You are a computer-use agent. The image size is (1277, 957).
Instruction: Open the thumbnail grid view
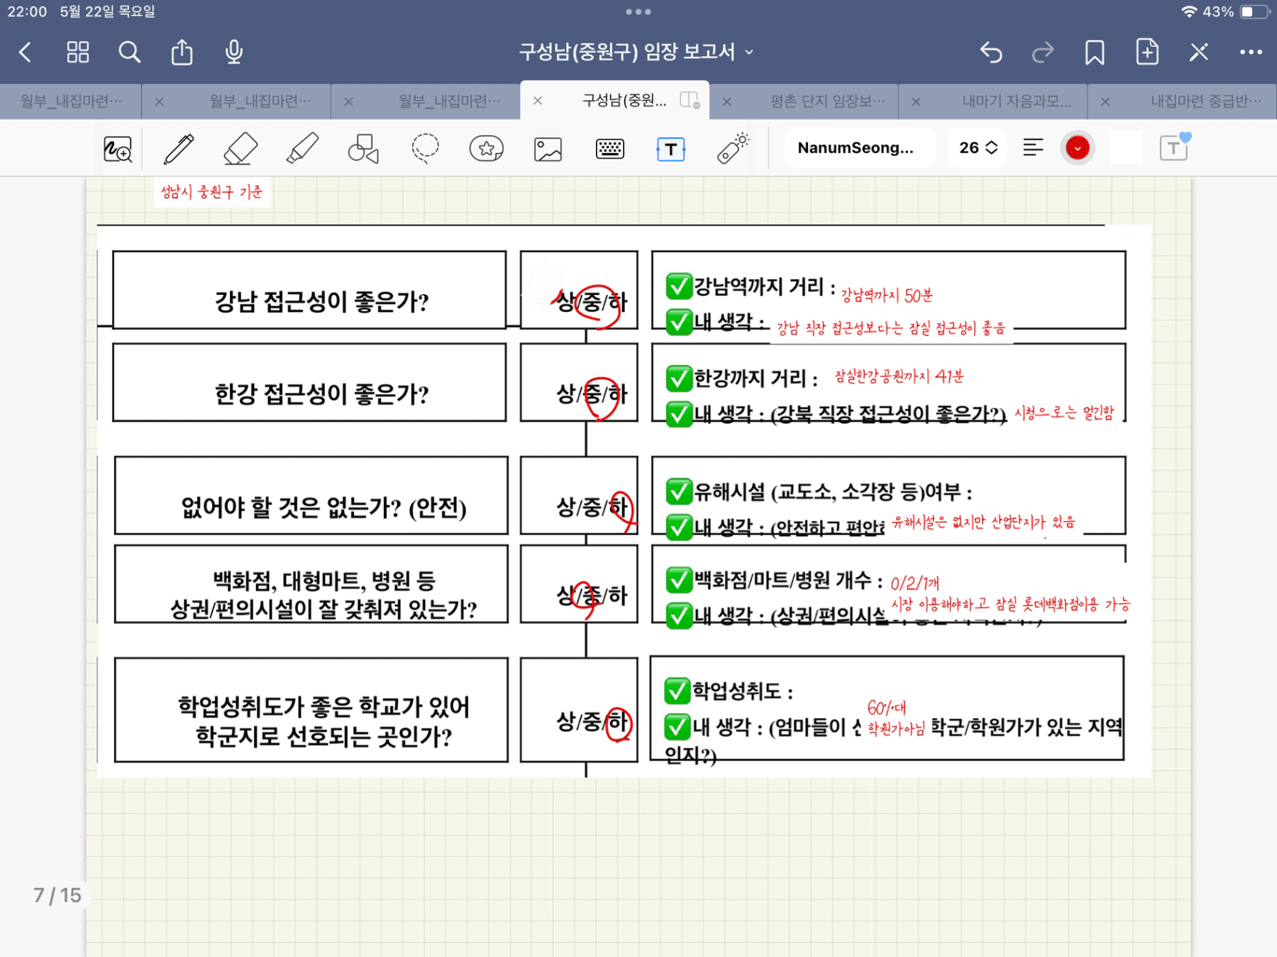(x=78, y=52)
